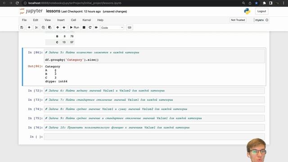Move selected cell up arrow

coord(58,27)
